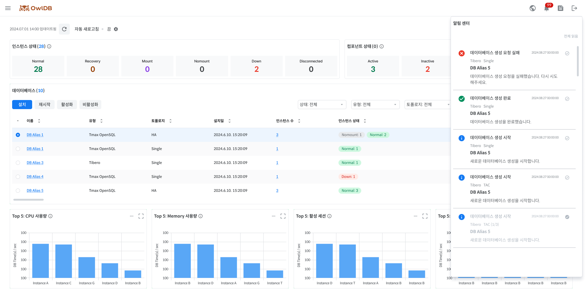Sort the table by 설치일 column
This screenshot has width=586, height=297.
tap(229, 121)
